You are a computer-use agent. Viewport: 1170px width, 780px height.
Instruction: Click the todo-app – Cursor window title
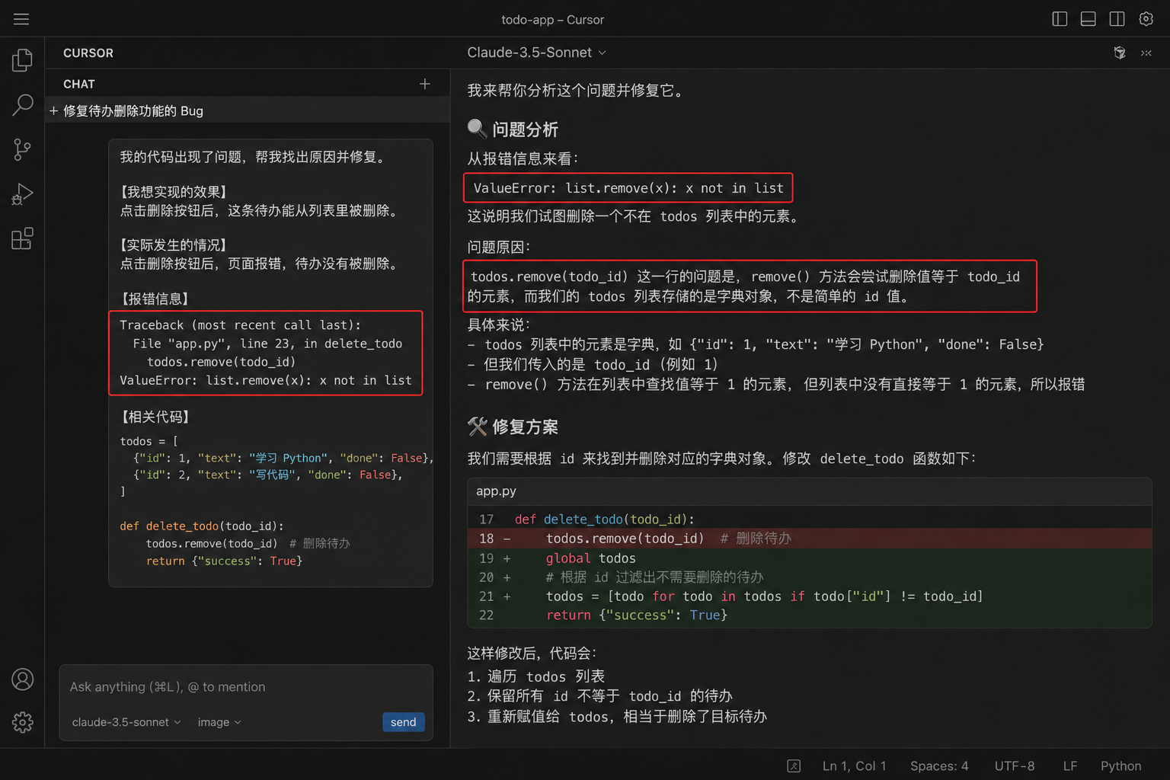(553, 19)
